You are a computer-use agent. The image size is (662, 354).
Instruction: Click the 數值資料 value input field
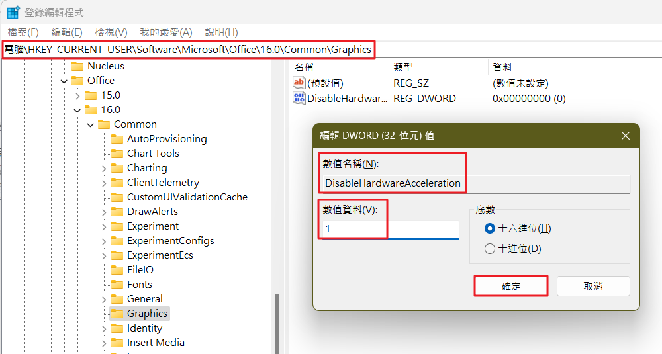point(391,229)
